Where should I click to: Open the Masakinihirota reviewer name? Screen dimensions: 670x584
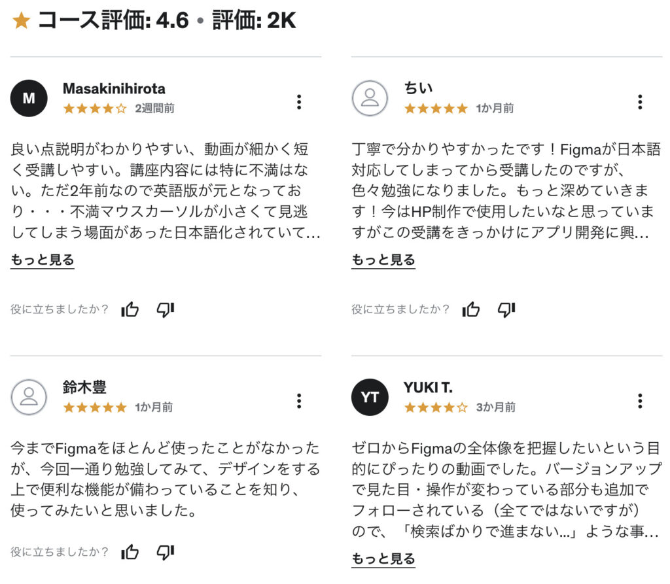click(114, 88)
